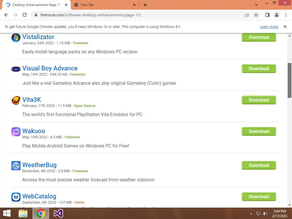Close the New Tab tab
This screenshot has width=292, height=219.
[134, 5]
